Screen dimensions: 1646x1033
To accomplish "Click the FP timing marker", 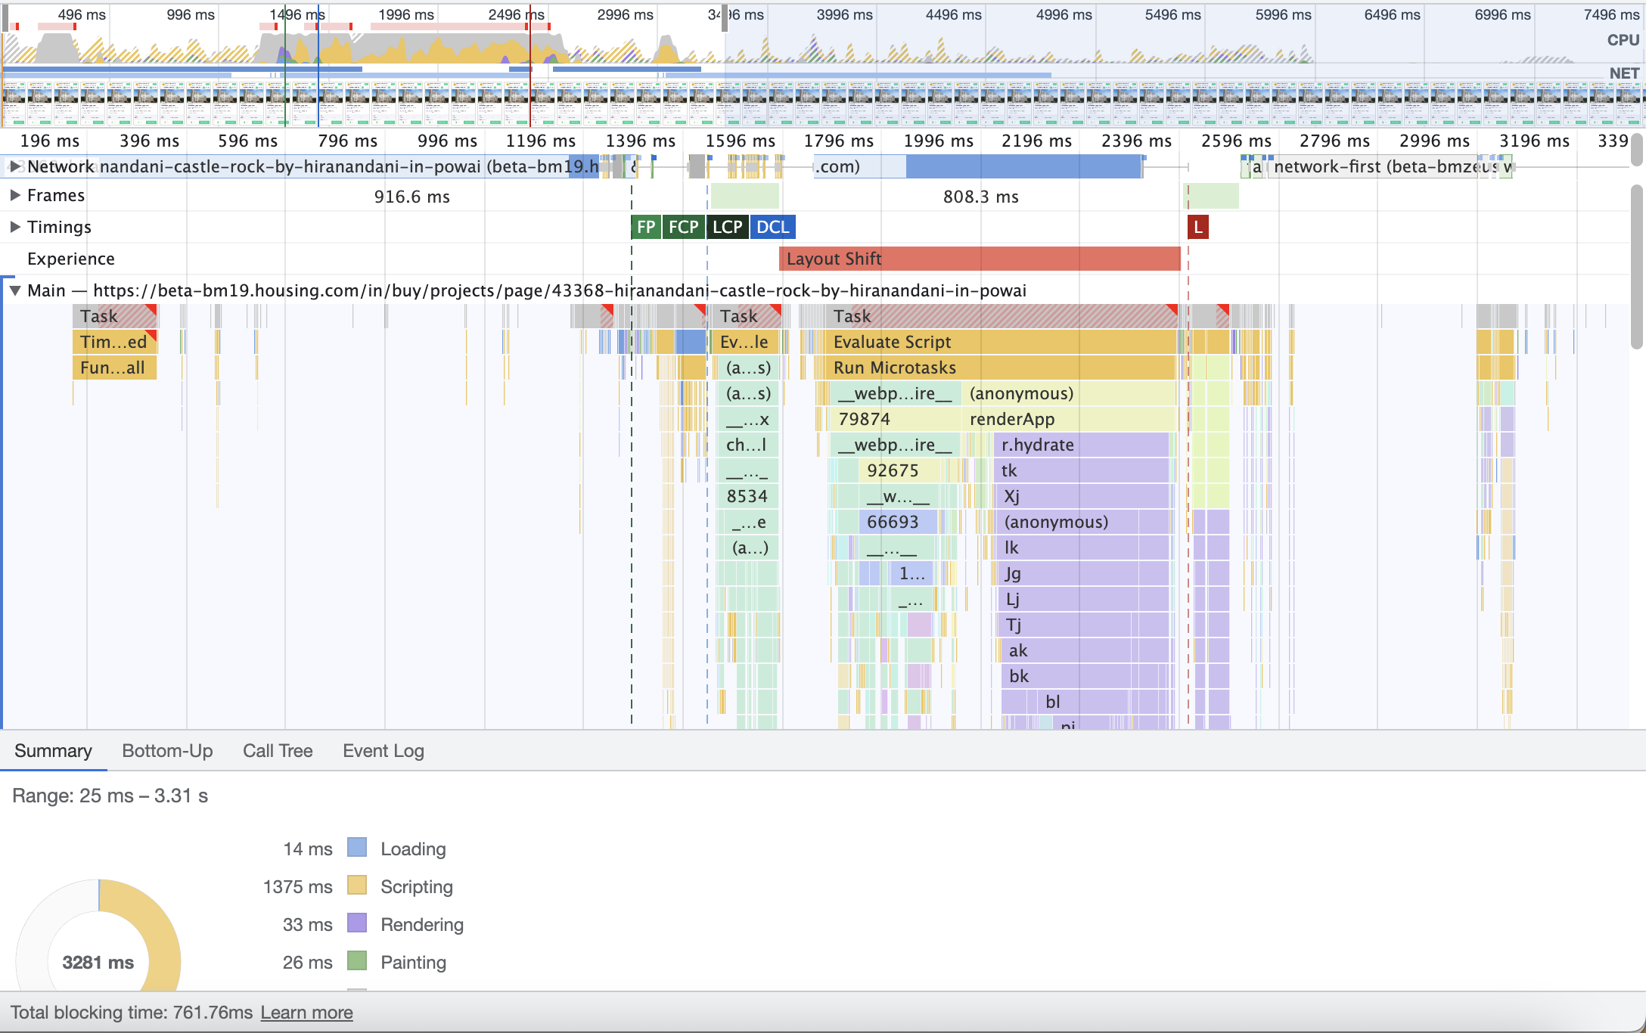I will tap(644, 226).
